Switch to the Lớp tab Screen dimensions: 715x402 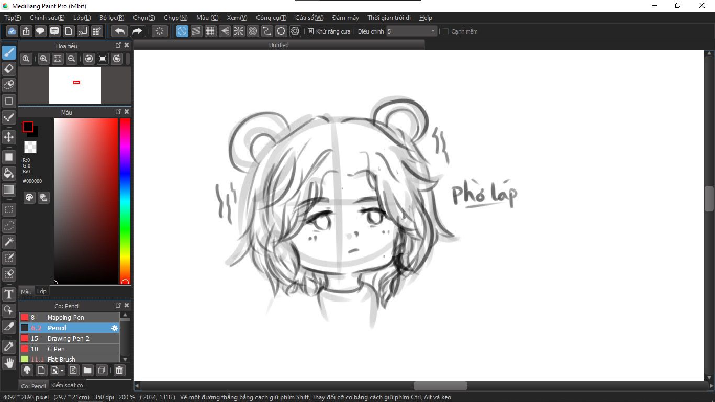[x=42, y=292]
